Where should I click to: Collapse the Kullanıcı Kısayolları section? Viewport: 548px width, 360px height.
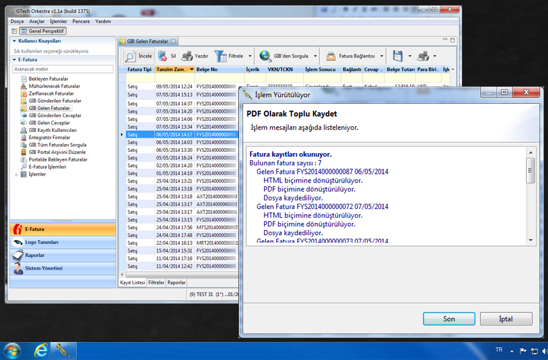[x=14, y=41]
